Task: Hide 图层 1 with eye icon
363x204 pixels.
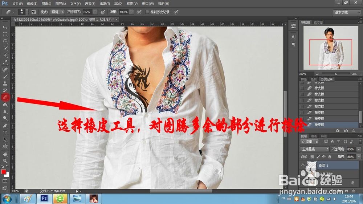Action: pyautogui.click(x=303, y=165)
